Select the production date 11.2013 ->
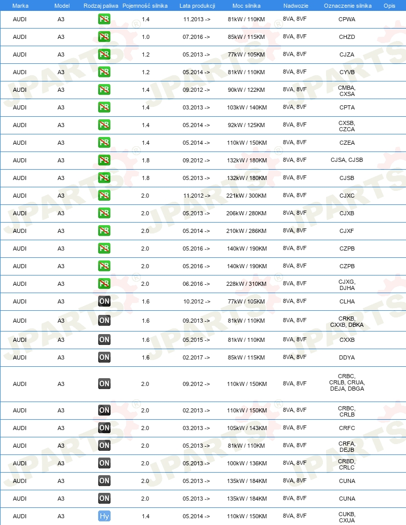 coord(197,19)
